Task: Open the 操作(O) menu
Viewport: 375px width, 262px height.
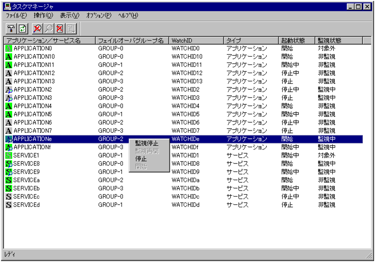Action: click(x=43, y=16)
